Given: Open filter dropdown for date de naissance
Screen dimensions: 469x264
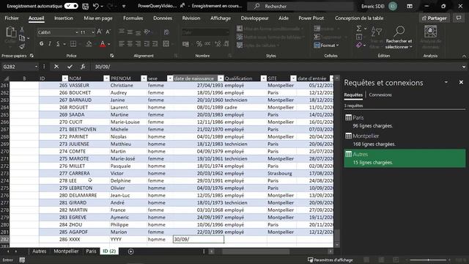Looking at the screenshot, I should (221, 78).
